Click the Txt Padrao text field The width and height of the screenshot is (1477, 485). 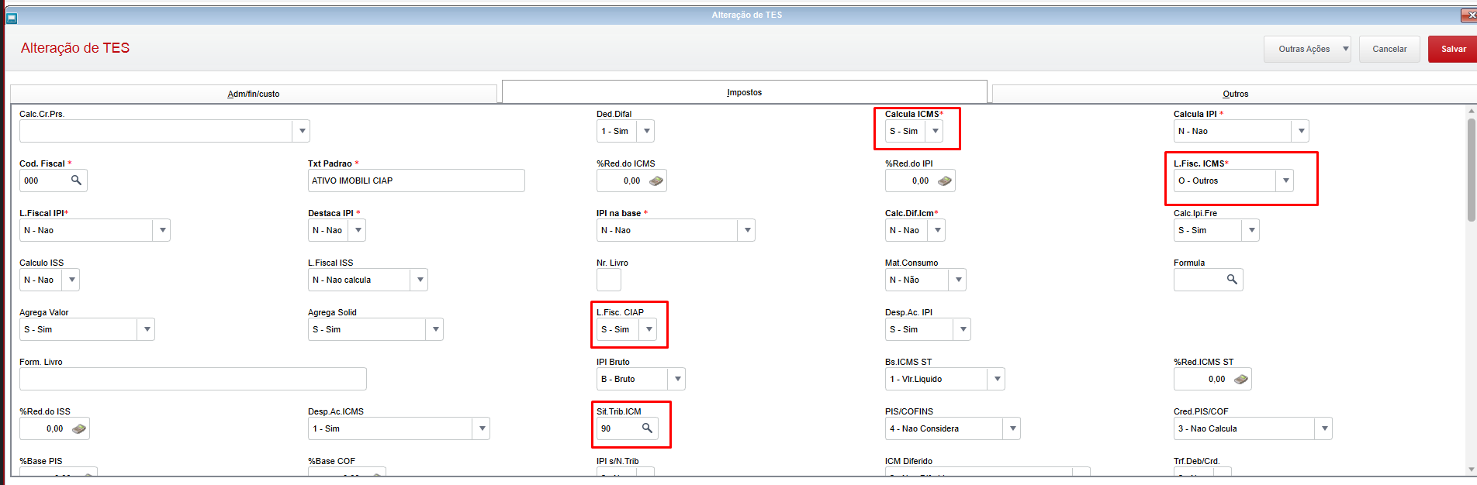(x=417, y=181)
